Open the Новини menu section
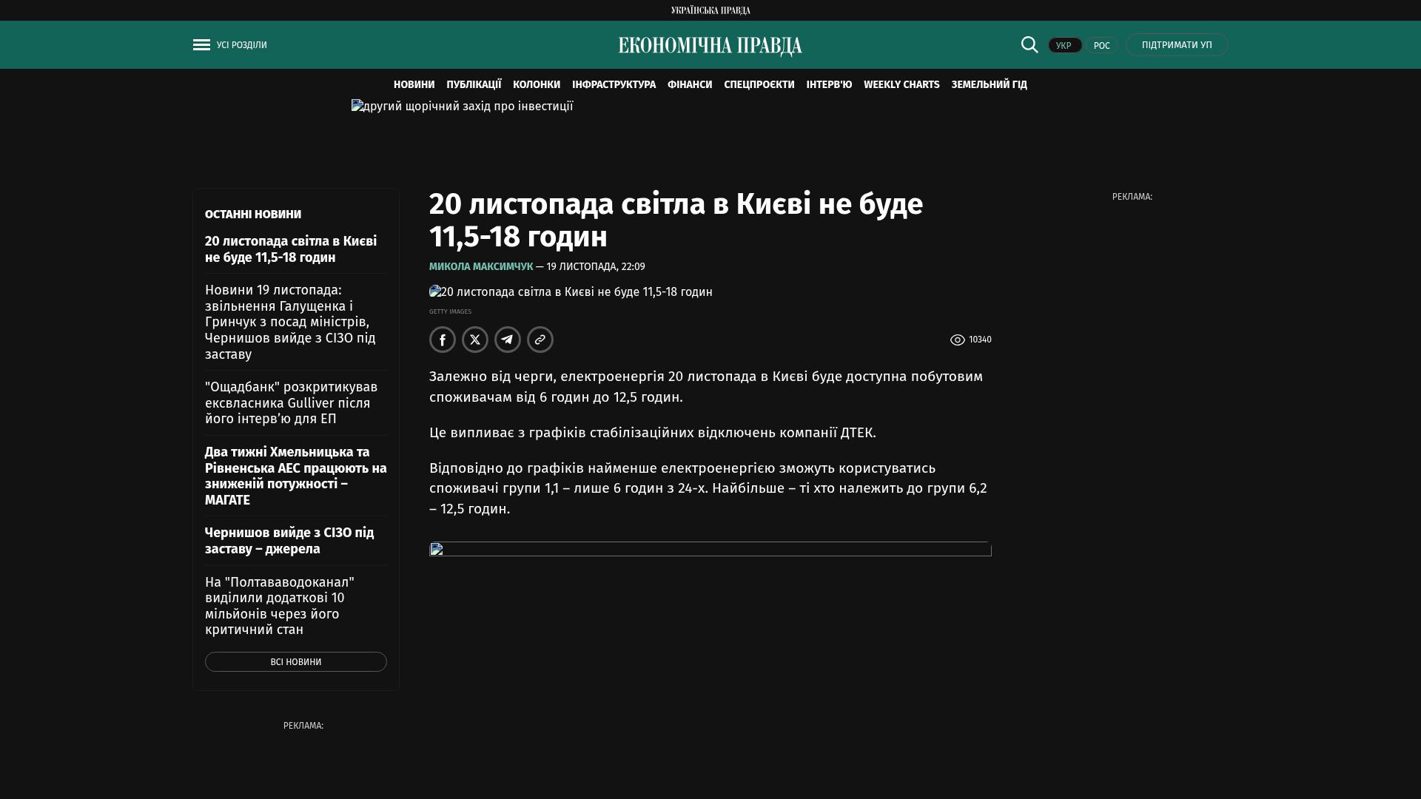 (x=414, y=84)
